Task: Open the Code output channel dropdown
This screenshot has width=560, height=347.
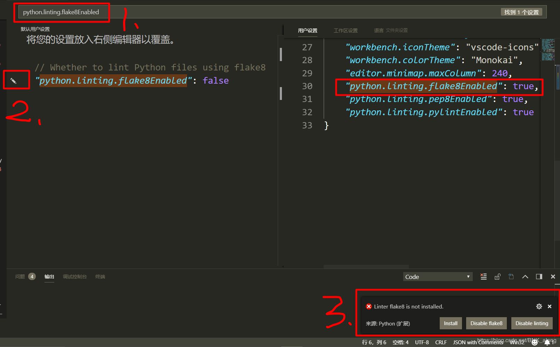Action: point(438,277)
